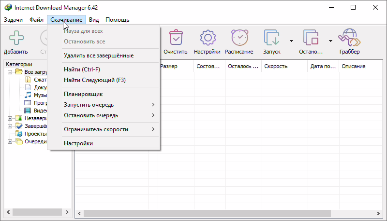Launch the Граббер site grabber icon
The height and width of the screenshot is (221, 387).
click(349, 38)
